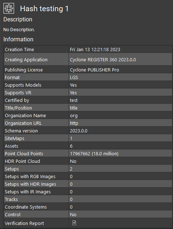Select the Hash testing 1 title

point(44,8)
